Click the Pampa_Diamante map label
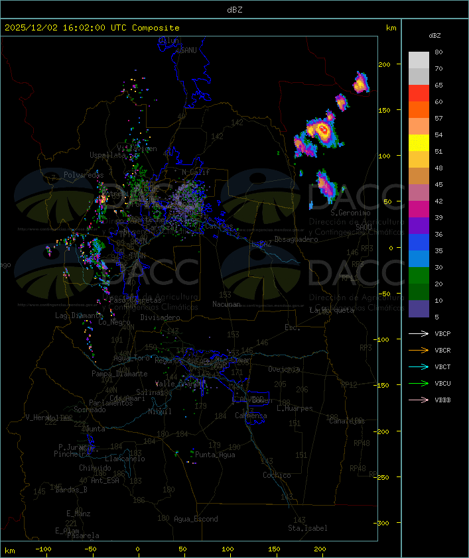The width and height of the screenshot is (469, 558). tap(119, 374)
